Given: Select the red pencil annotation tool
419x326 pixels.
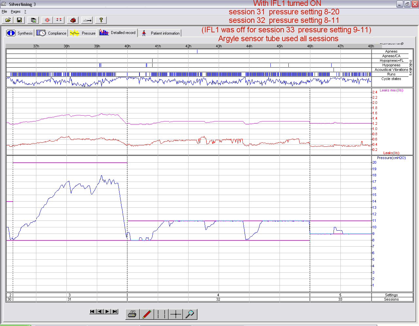Looking at the screenshot, I should 147,314.
